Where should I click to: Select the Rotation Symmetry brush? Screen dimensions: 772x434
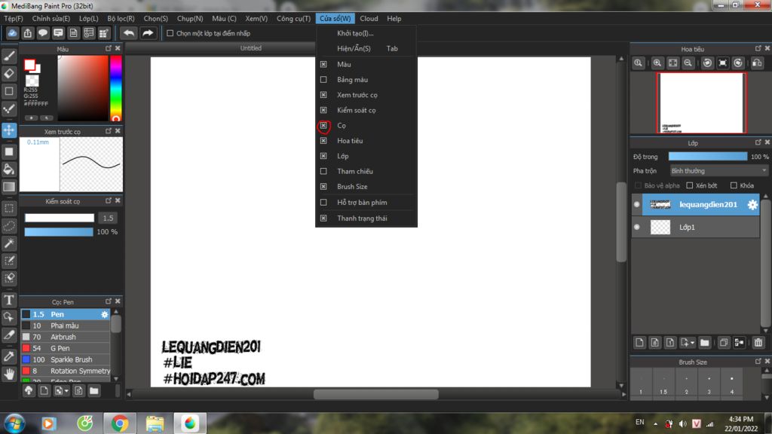66,371
